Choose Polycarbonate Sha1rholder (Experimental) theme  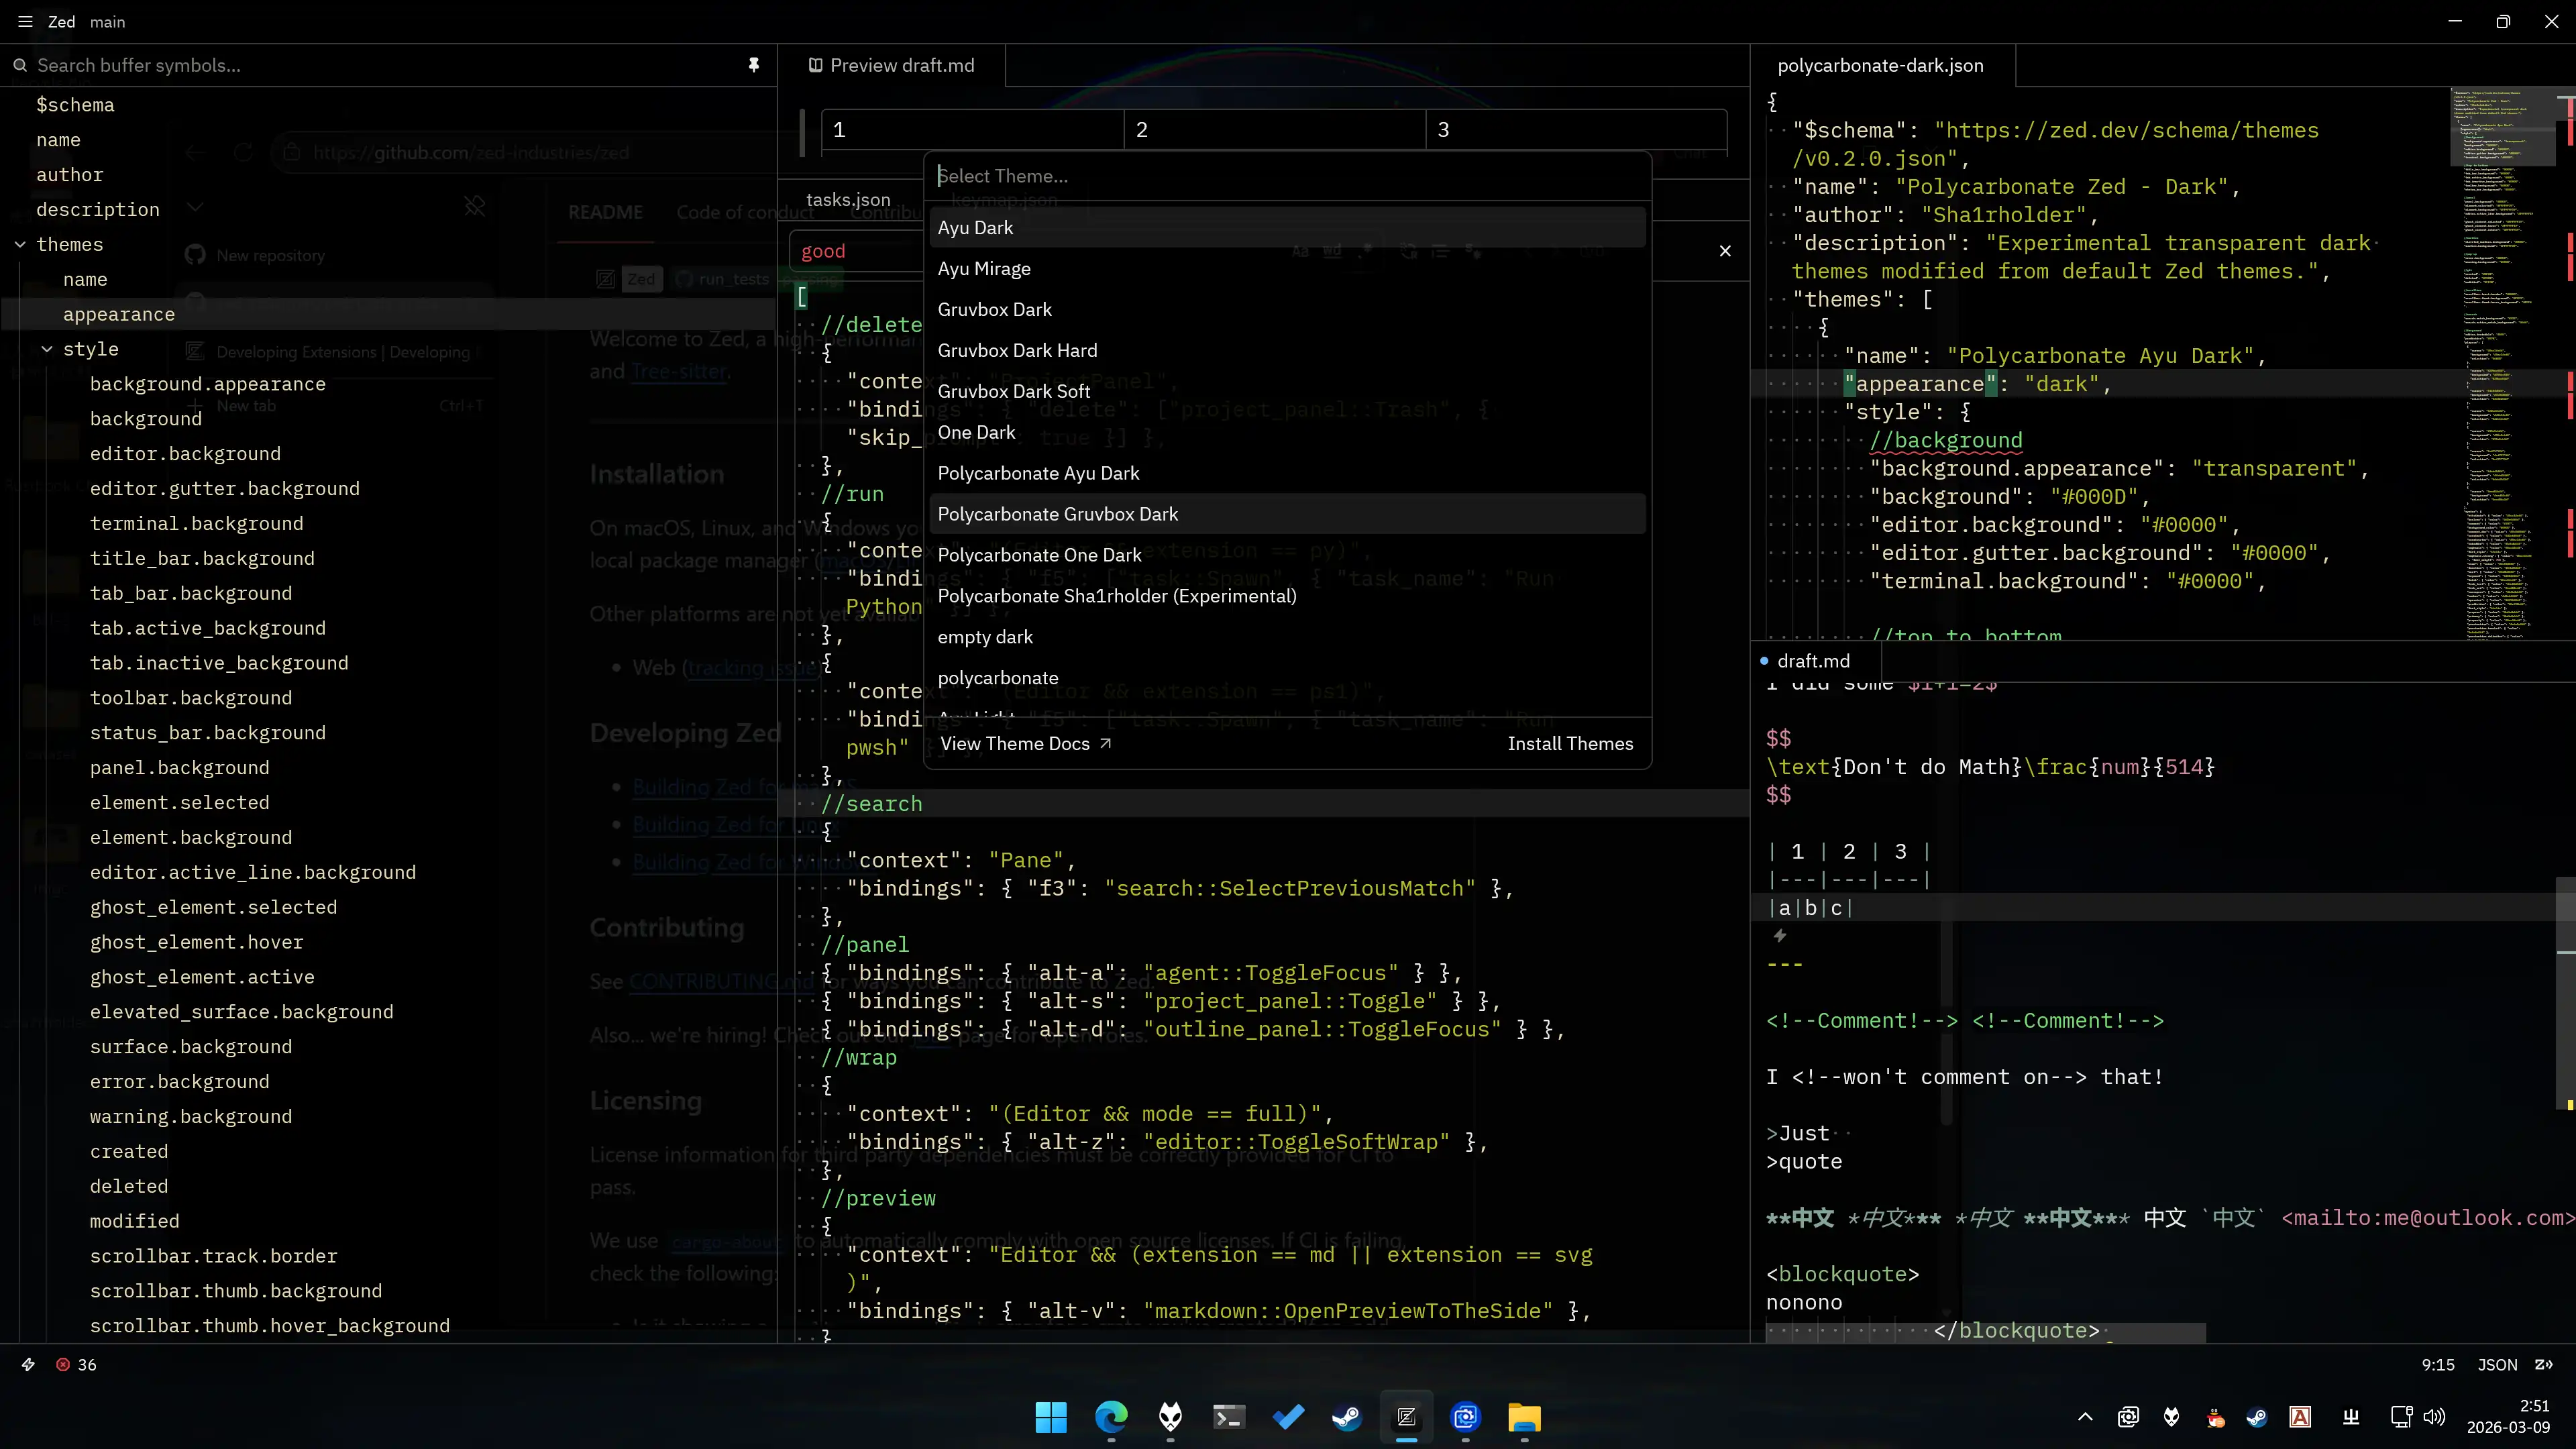click(x=1287, y=596)
